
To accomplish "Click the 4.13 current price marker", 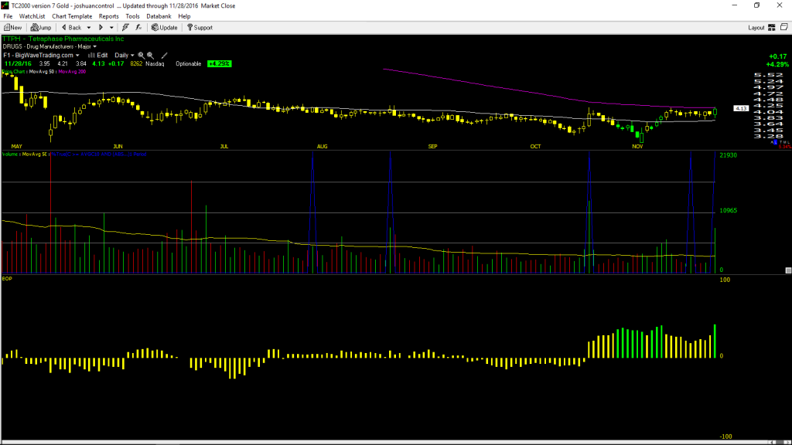I will [741, 108].
